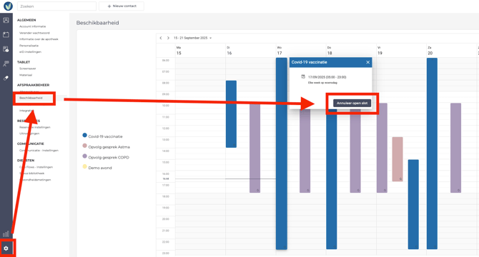Select the purple slot on Friday 19
The image size is (479, 257).
(382, 148)
